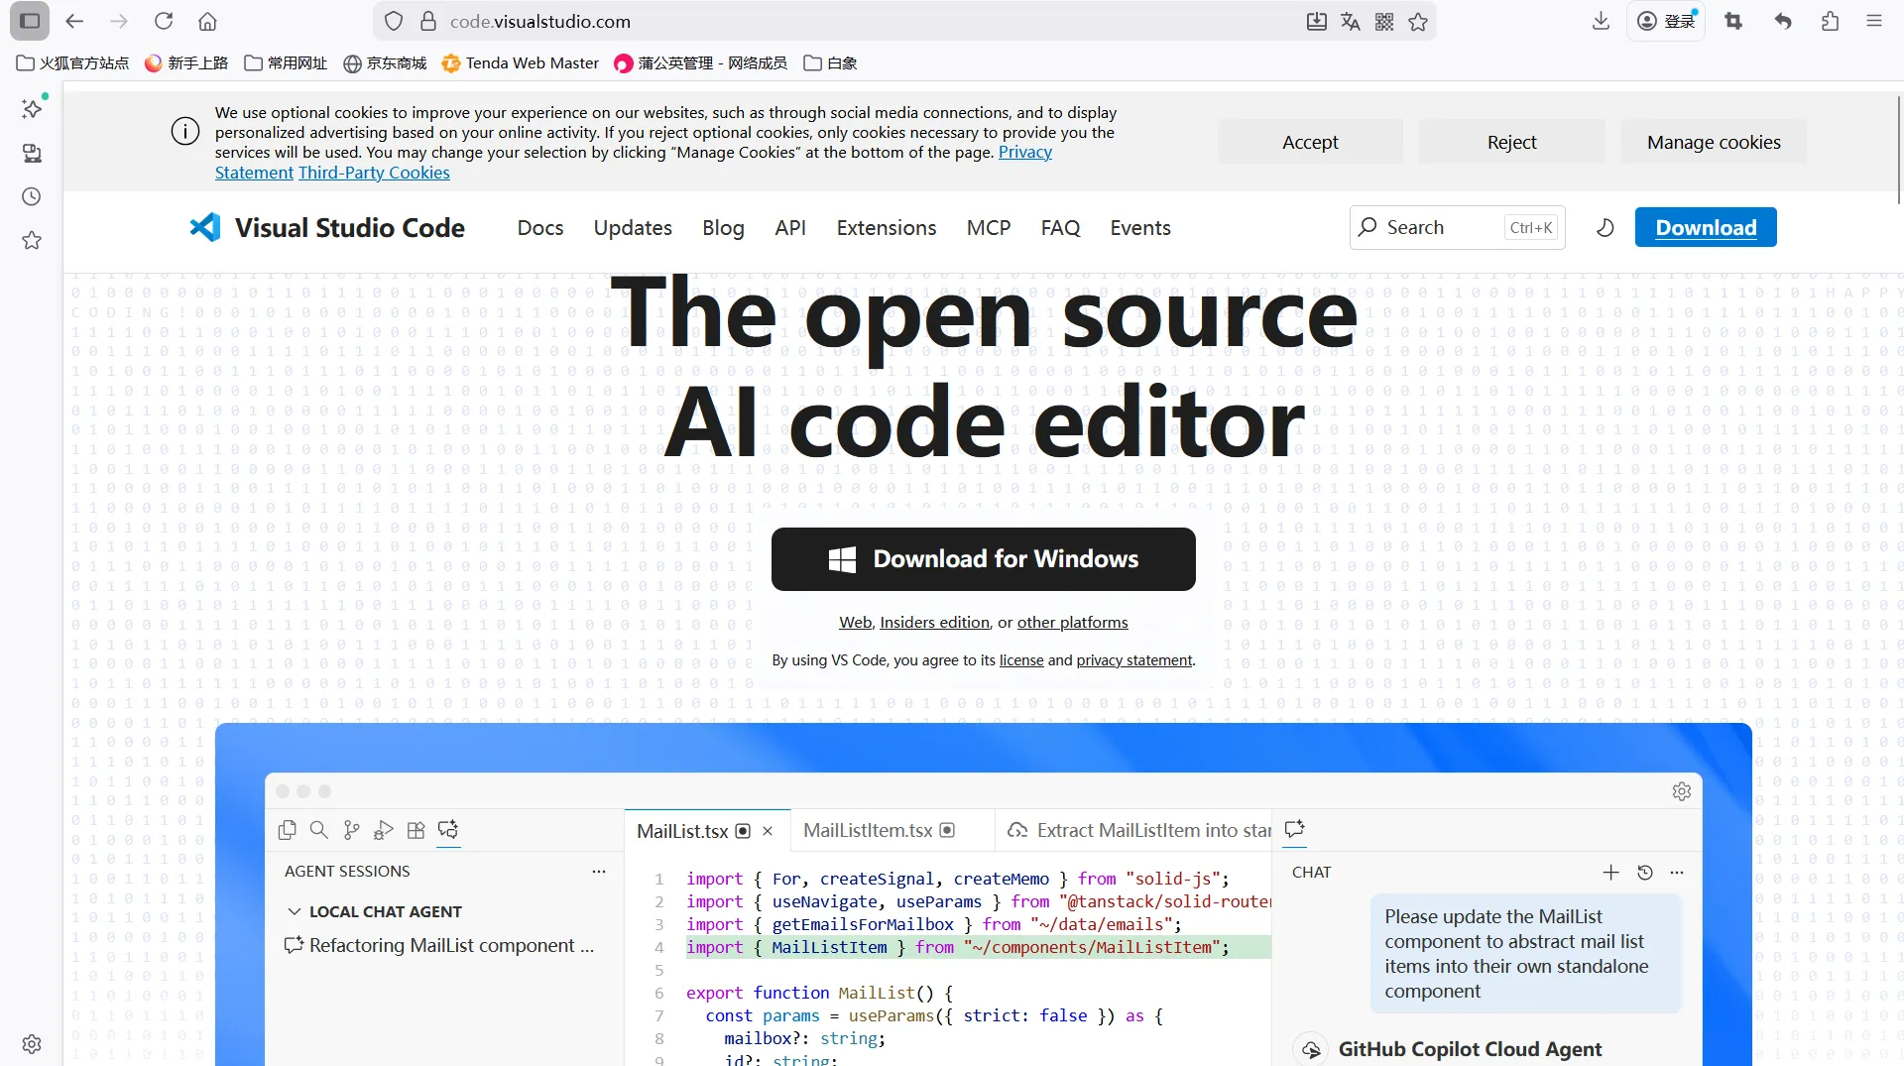This screenshot has width=1904, height=1066.
Task: Open the history clock icon in sidebar
Action: coord(32,196)
